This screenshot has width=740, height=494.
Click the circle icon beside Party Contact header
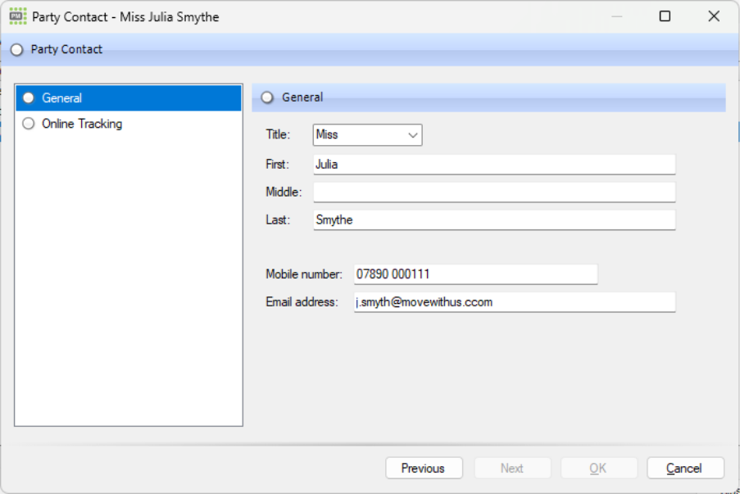16,49
